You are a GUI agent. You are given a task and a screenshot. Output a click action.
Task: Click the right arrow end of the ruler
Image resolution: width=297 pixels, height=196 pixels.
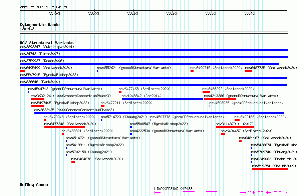coord(287,11)
